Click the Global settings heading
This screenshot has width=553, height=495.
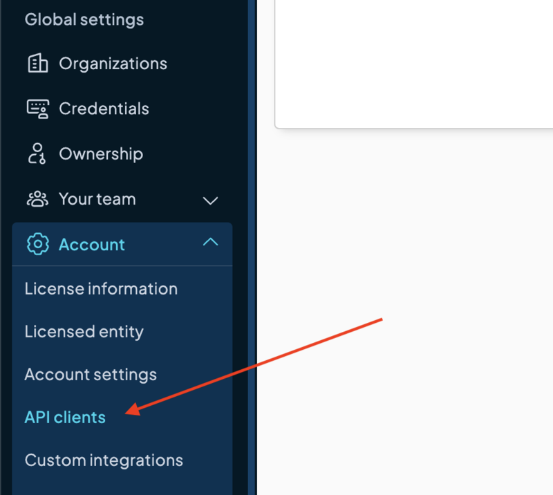tap(84, 19)
